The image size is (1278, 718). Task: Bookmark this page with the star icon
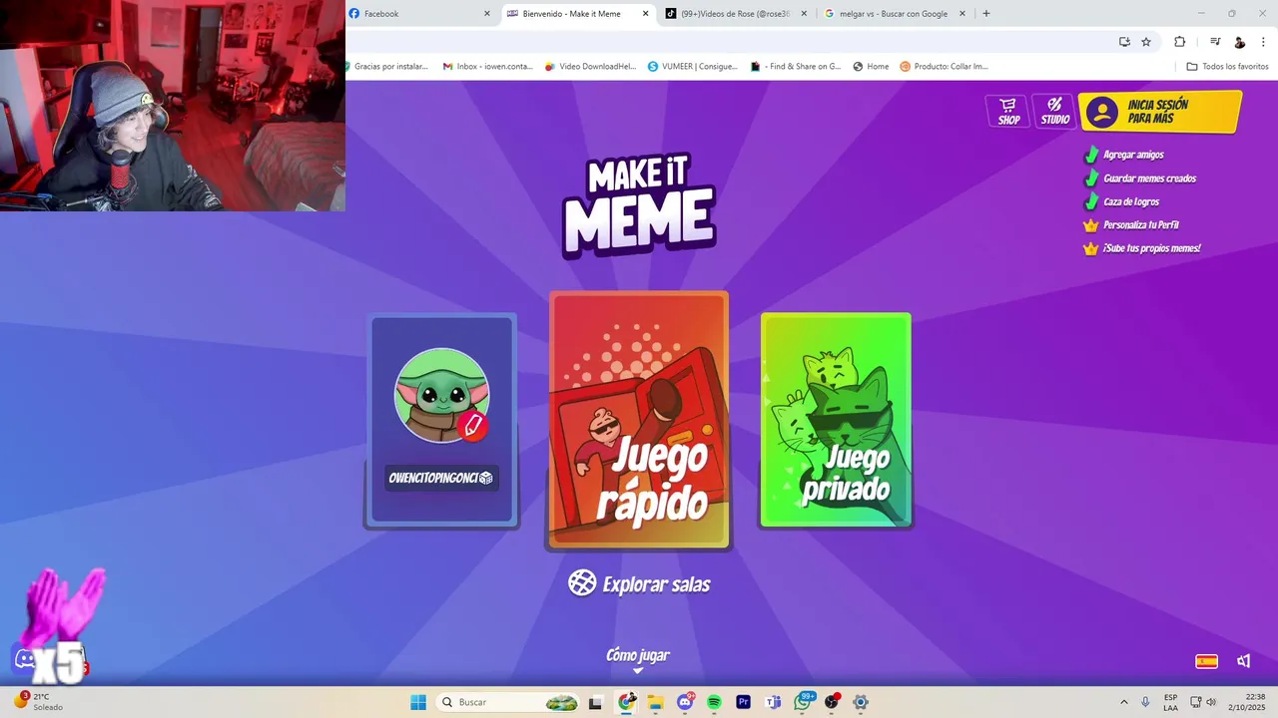pos(1146,42)
